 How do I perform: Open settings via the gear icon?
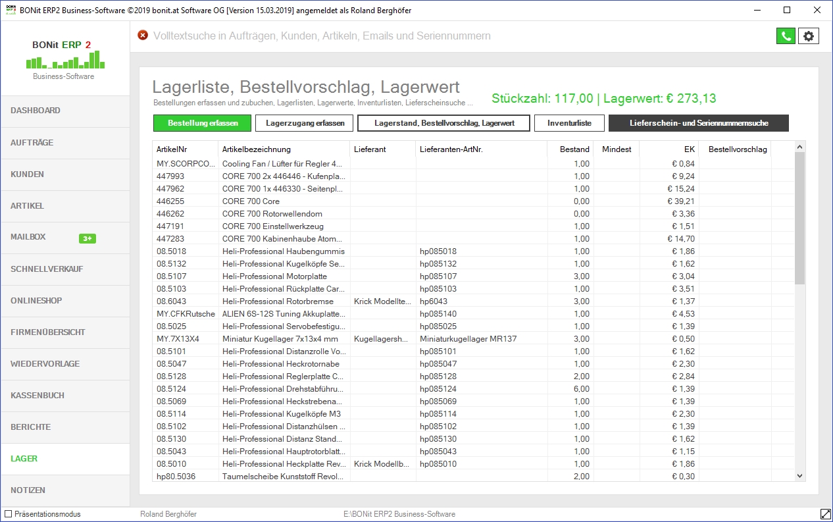(x=809, y=36)
